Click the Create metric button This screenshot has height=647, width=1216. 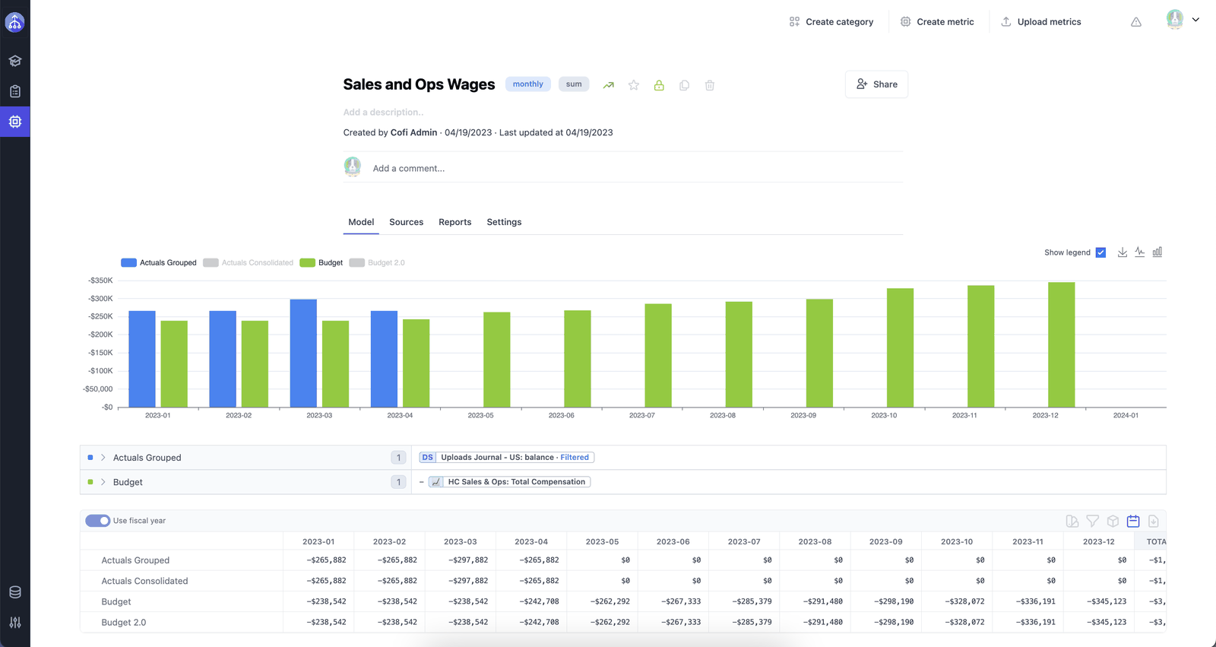[937, 22]
